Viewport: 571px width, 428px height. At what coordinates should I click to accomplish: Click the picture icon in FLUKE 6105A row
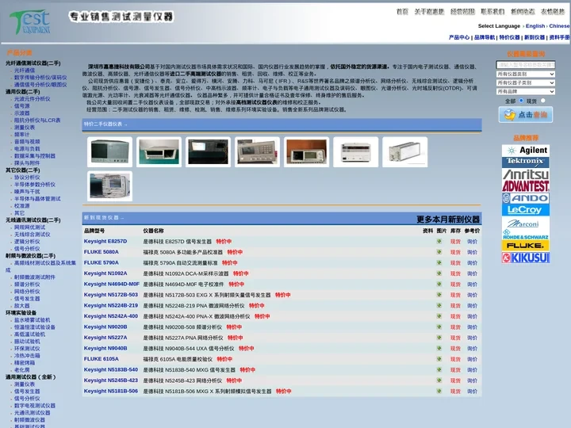pyautogui.click(x=439, y=359)
